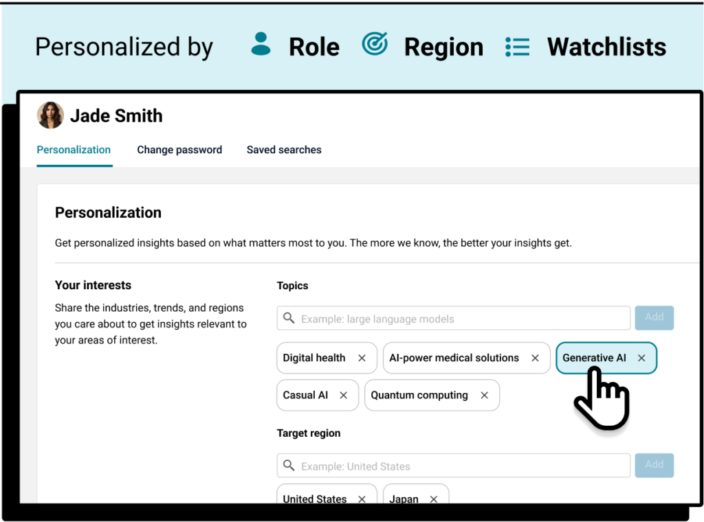
Task: Click the Target region search field
Action: click(x=461, y=466)
